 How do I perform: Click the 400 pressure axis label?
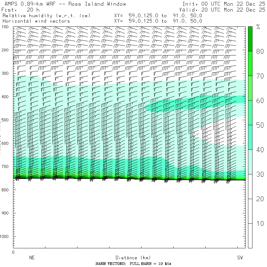5,97
